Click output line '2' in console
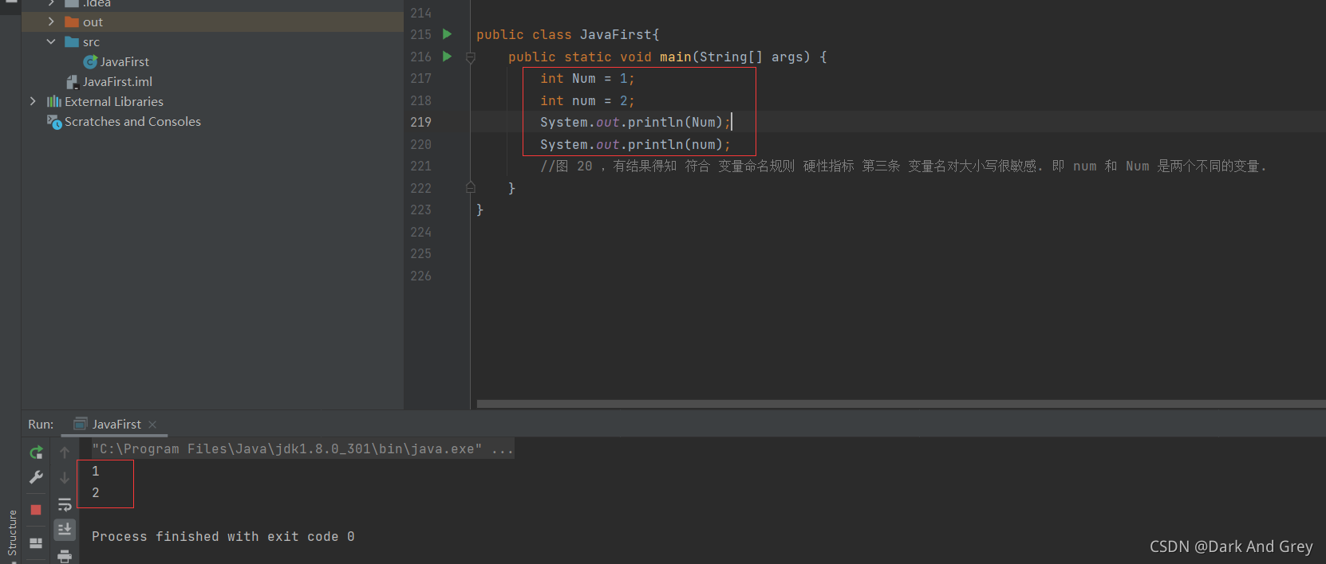The width and height of the screenshot is (1326, 564). 96,492
